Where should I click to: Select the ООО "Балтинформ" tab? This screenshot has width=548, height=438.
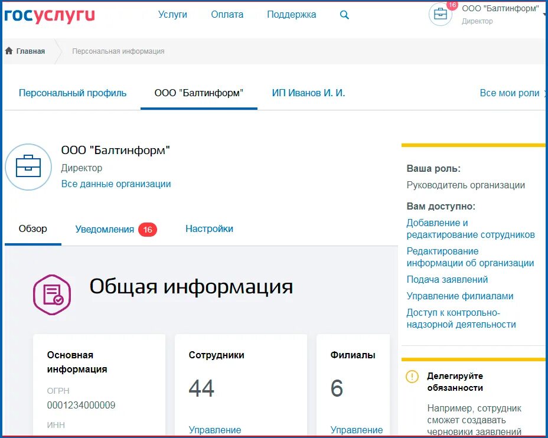[x=199, y=93]
